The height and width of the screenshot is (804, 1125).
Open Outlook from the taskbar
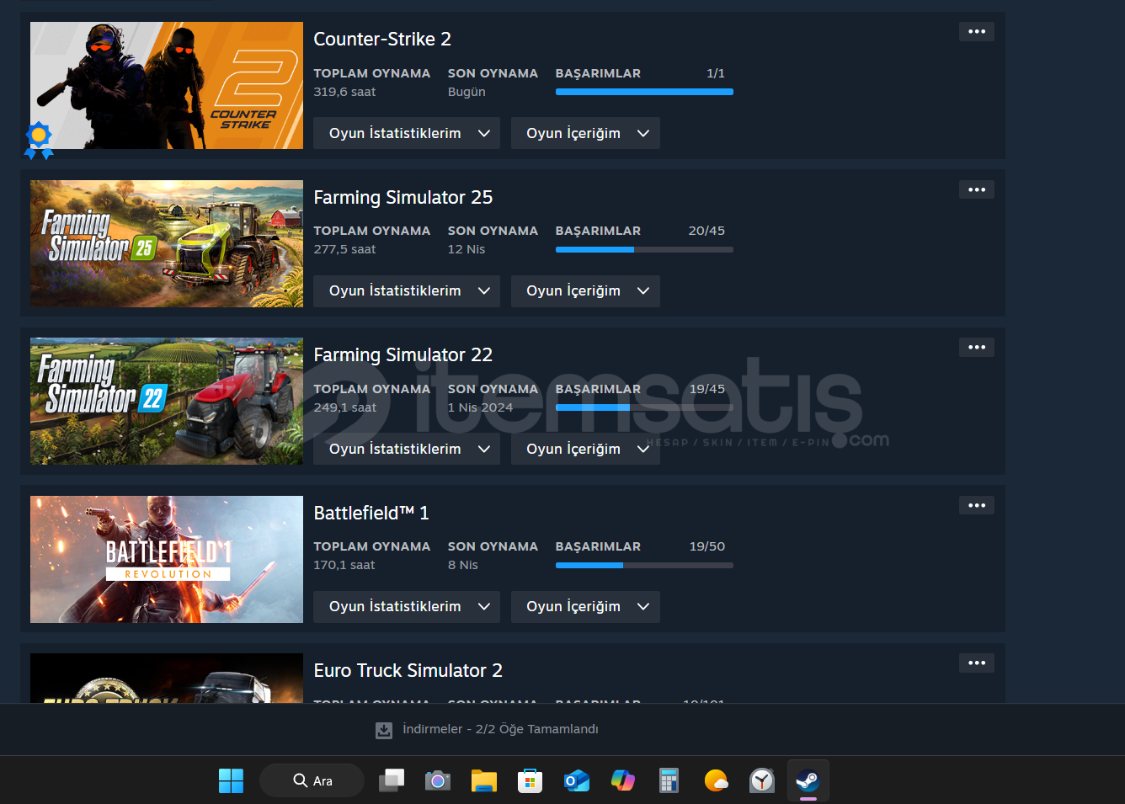point(577,780)
